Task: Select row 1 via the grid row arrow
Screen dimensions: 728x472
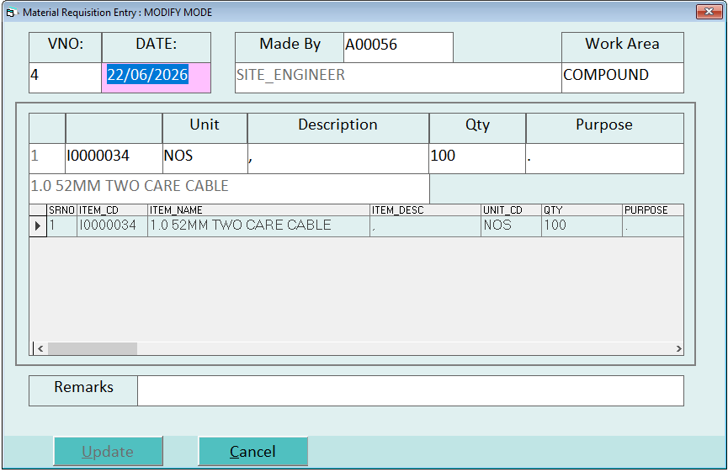Action: [x=38, y=226]
